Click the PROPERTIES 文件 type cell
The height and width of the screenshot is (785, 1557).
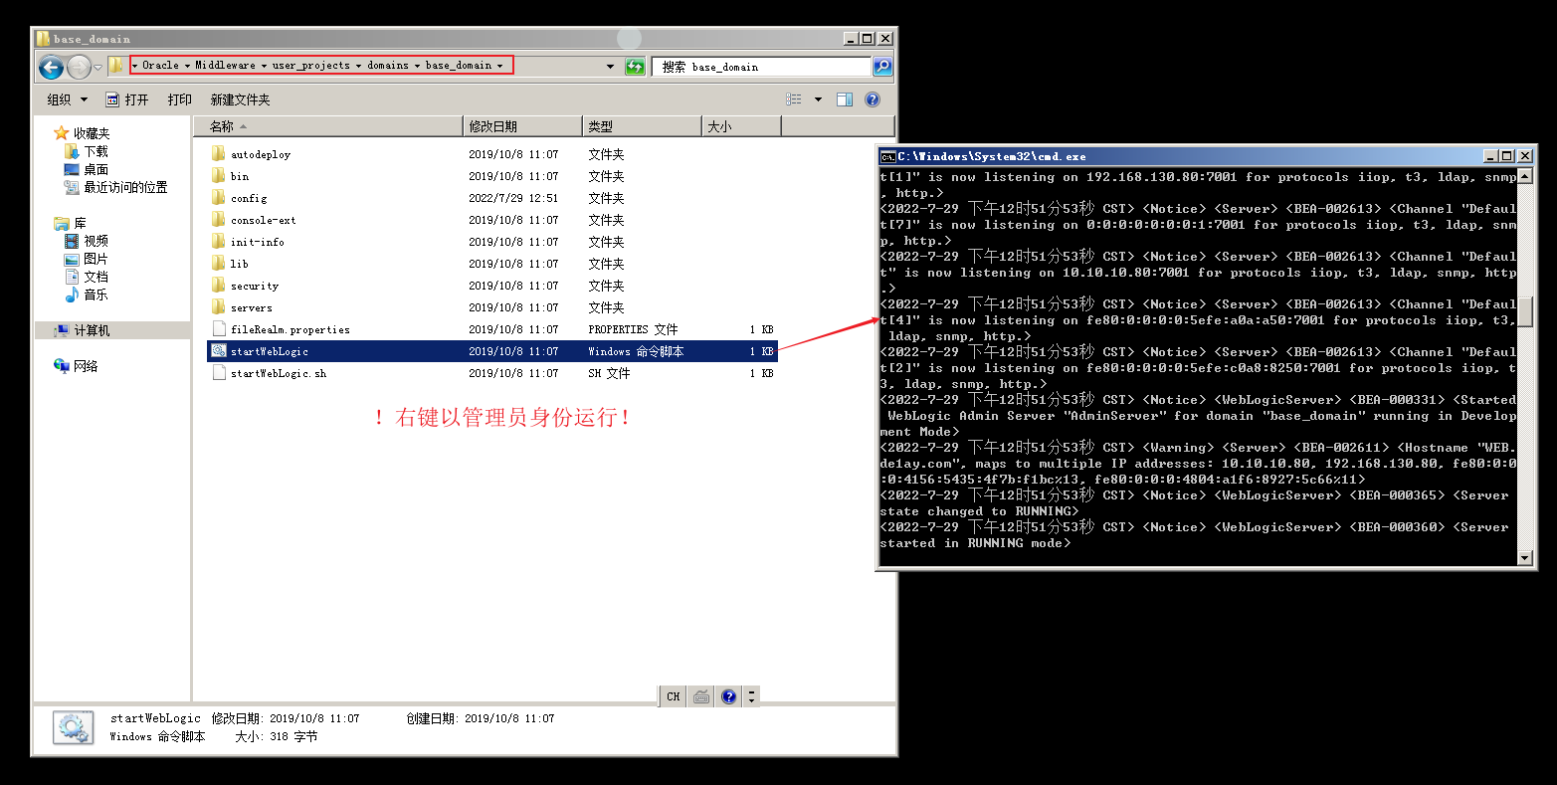tap(633, 329)
